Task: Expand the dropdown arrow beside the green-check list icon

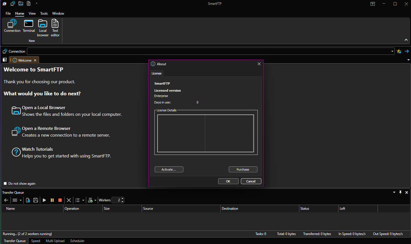Action: point(95,200)
